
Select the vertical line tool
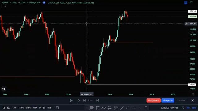pos(140,108)
